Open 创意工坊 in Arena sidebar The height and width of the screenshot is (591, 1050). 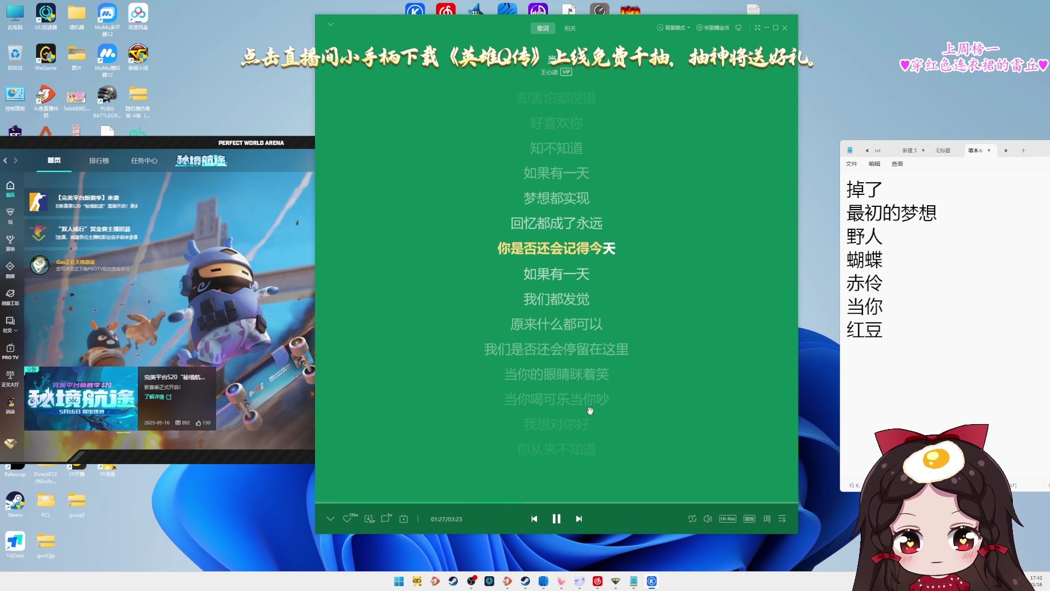10,297
